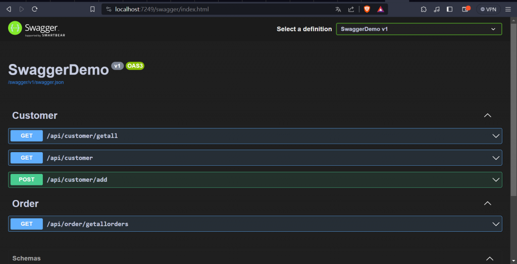Screen dimensions: 517x264
Task: Open the Brave Wallet icon
Action: [466, 9]
